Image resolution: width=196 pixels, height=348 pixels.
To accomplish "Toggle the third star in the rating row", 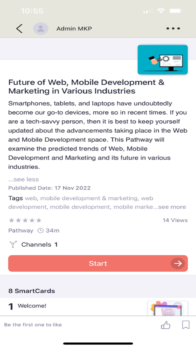I will [x=25, y=220].
